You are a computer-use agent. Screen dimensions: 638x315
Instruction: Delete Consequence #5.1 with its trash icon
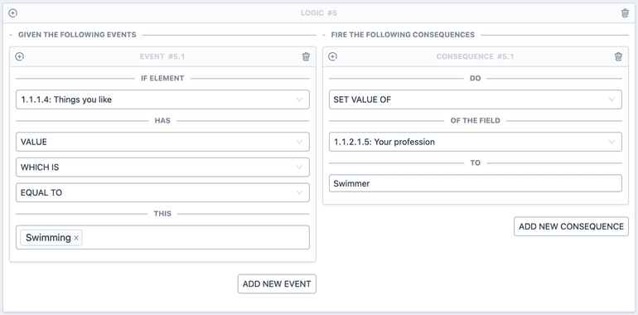618,56
